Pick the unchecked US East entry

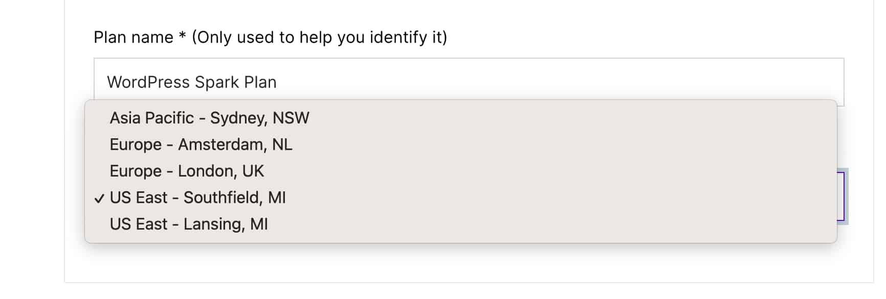pyautogui.click(x=189, y=224)
